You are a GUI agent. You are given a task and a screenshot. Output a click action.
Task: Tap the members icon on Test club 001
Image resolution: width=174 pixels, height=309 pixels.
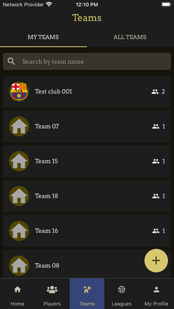point(155,91)
